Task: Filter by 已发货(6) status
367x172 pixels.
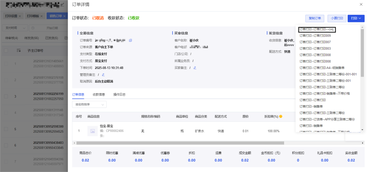Action: [52, 38]
